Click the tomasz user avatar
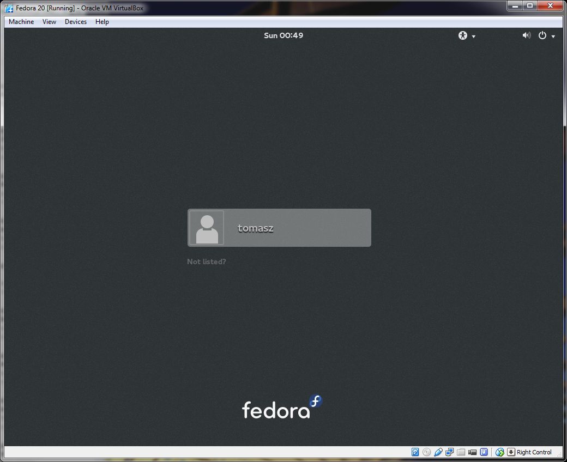 tap(207, 228)
